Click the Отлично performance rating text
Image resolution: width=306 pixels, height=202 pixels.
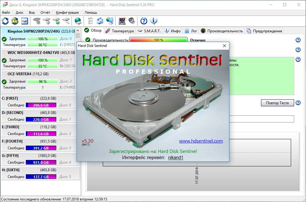(198, 40)
